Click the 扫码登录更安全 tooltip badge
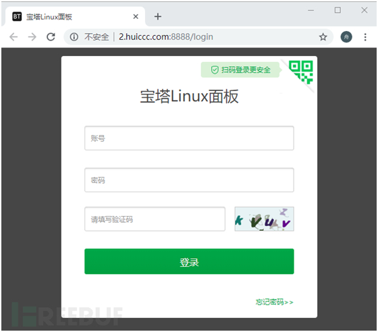 pyautogui.click(x=240, y=70)
